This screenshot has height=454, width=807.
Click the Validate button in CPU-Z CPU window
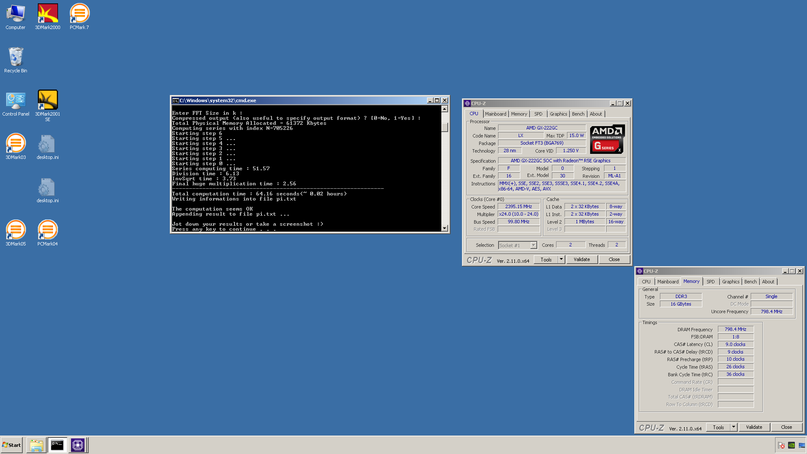582,259
